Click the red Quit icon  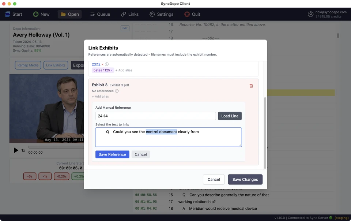(x=187, y=14)
